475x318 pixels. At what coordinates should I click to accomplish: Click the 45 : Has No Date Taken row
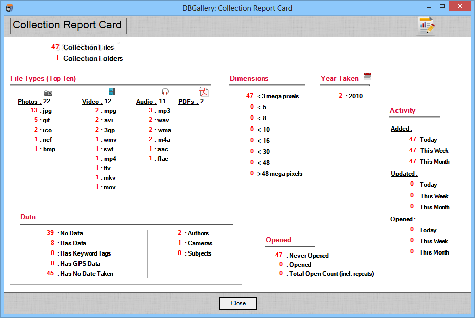[x=80, y=273]
